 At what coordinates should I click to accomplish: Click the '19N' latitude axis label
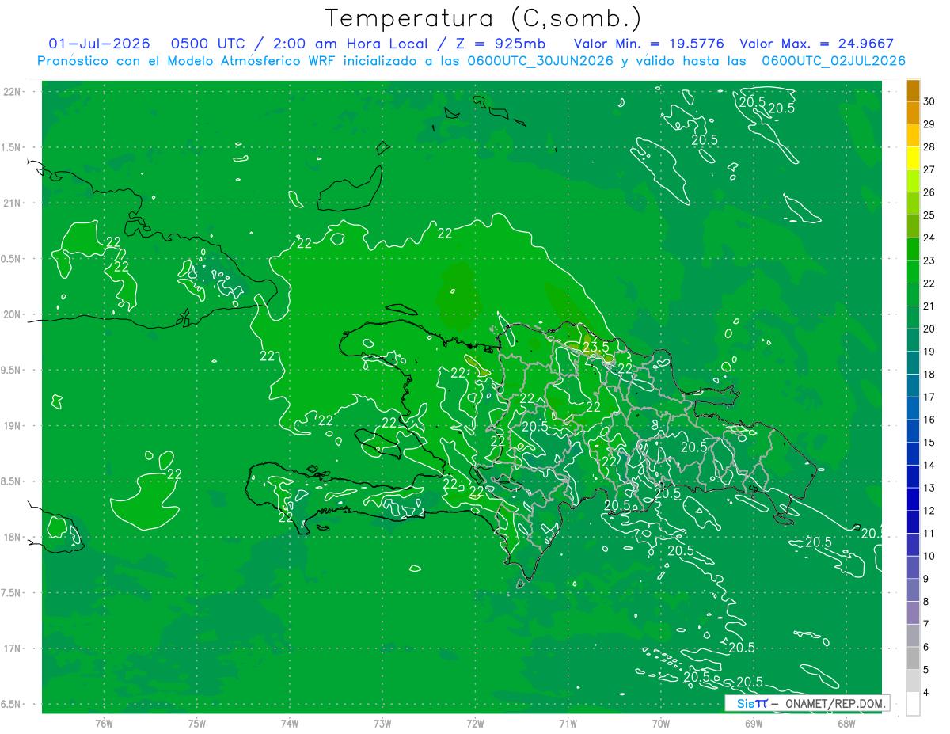[x=12, y=426]
